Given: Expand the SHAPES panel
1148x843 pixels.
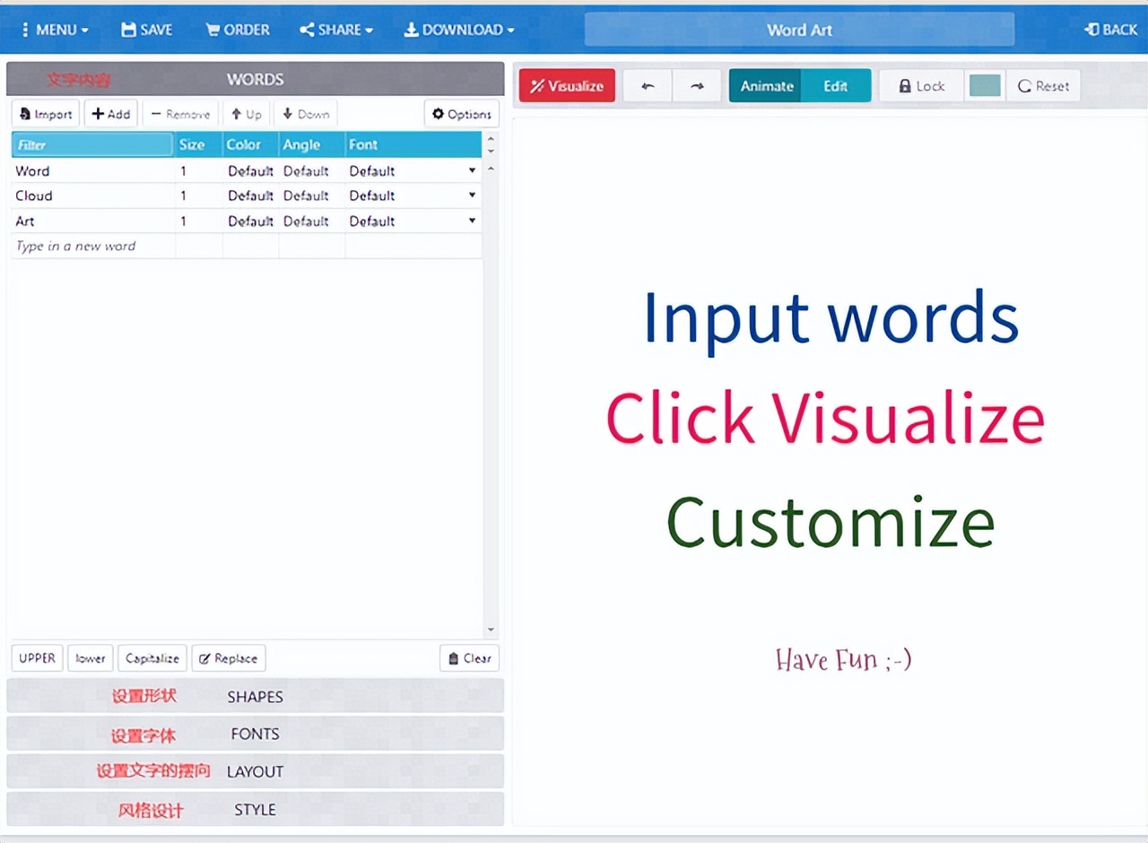Looking at the screenshot, I should [255, 696].
